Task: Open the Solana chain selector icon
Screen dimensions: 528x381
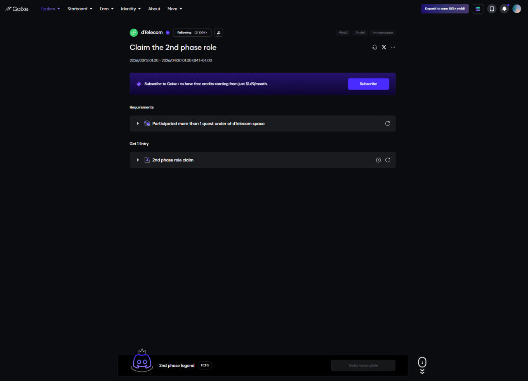Action: click(478, 9)
